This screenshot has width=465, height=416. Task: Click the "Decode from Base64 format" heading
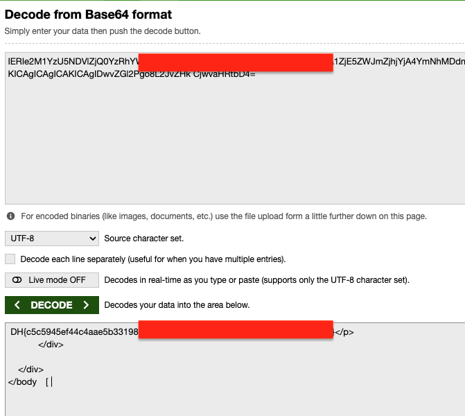[88, 15]
